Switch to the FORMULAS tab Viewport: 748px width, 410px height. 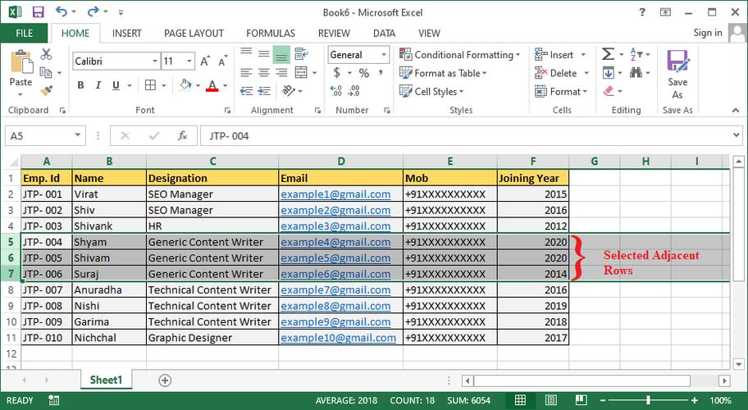(x=271, y=34)
